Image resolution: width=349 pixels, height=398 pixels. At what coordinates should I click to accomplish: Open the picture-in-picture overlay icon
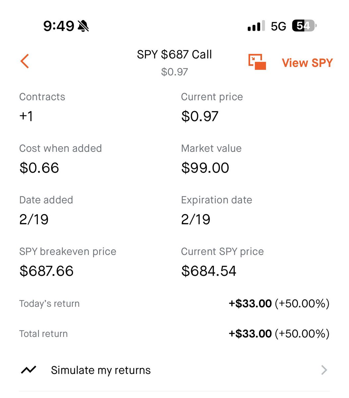tap(257, 62)
